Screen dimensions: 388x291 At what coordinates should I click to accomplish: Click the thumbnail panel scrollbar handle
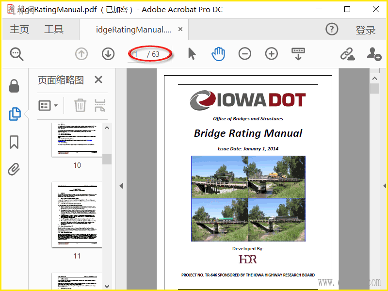click(x=107, y=159)
